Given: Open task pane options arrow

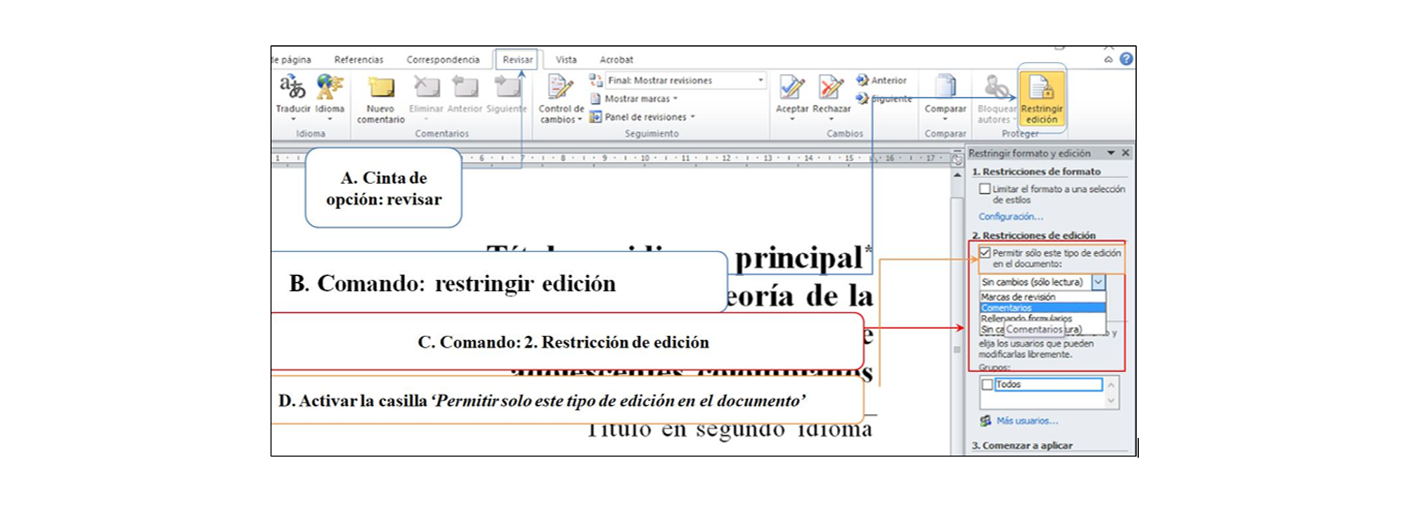Looking at the screenshot, I should pos(1111,153).
